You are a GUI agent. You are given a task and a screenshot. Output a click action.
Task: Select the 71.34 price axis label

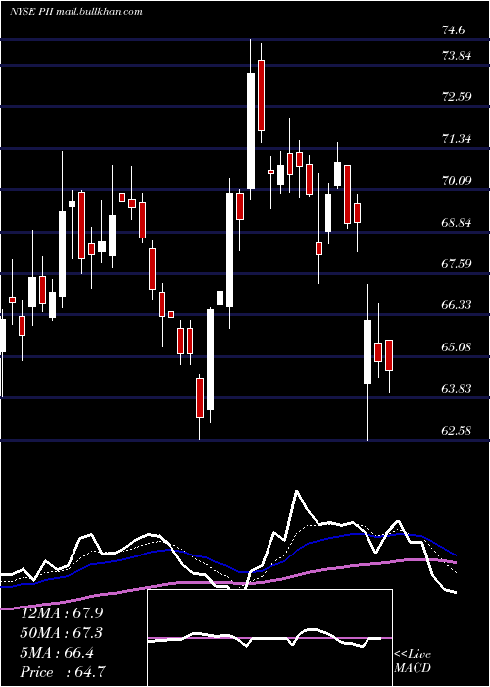[x=457, y=139]
